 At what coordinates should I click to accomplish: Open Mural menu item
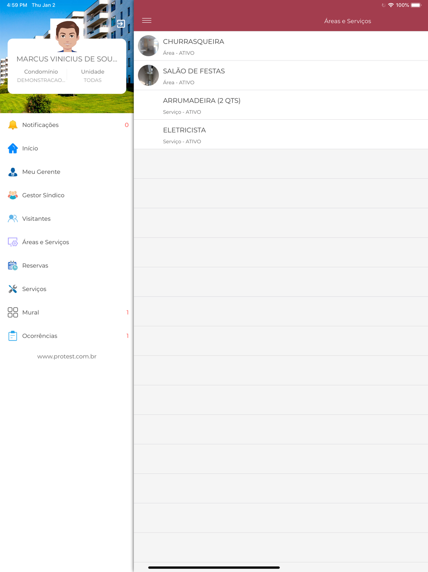pyautogui.click(x=67, y=312)
